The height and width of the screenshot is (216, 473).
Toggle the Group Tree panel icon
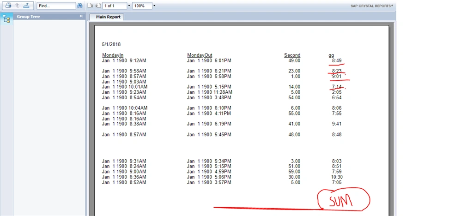click(6, 19)
